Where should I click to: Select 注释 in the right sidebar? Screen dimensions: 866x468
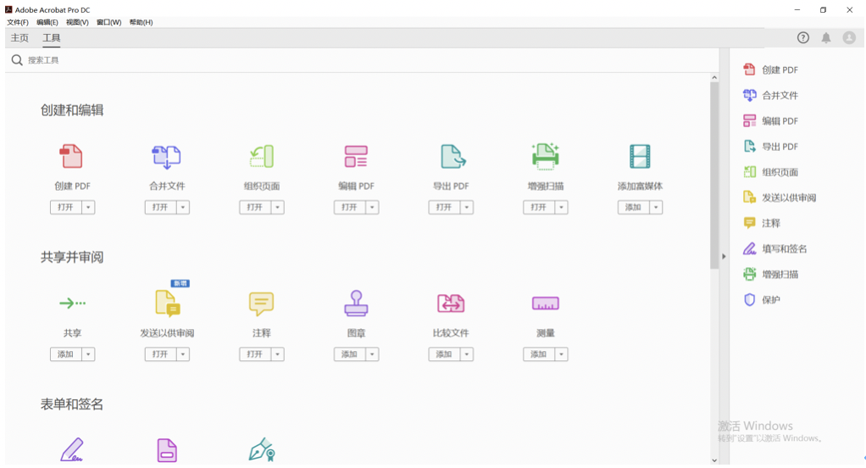click(762, 223)
